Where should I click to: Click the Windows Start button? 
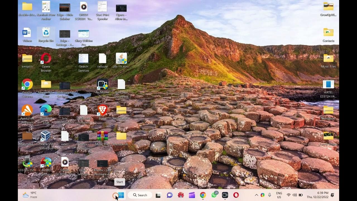(x=121, y=195)
